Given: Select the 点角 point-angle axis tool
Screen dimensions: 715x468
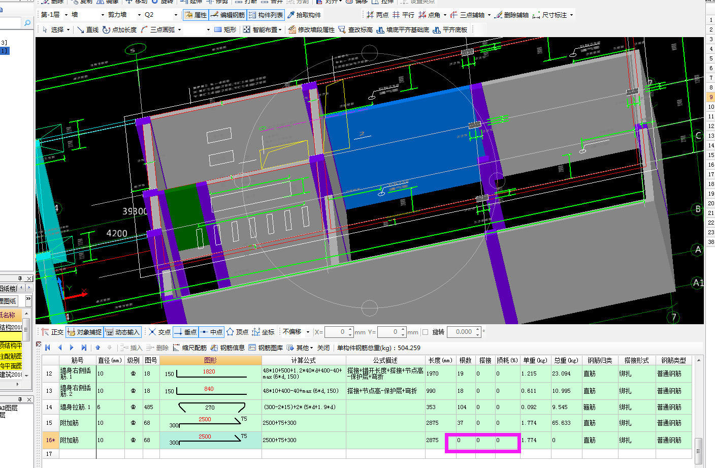Looking at the screenshot, I should (x=429, y=15).
